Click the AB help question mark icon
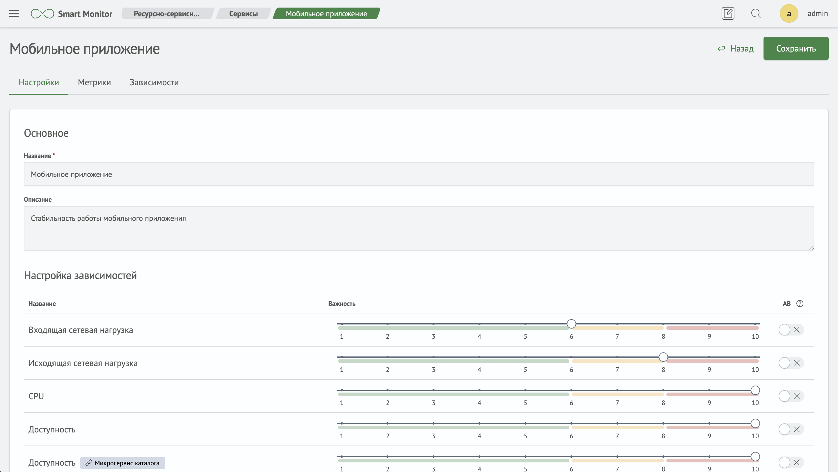 click(800, 304)
